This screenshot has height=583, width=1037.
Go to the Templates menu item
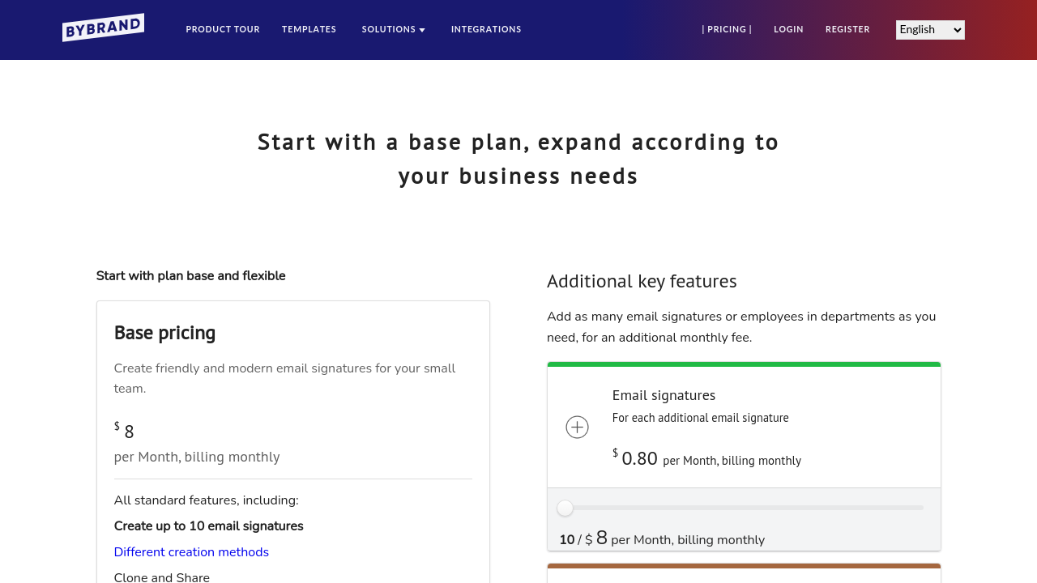[309, 30]
